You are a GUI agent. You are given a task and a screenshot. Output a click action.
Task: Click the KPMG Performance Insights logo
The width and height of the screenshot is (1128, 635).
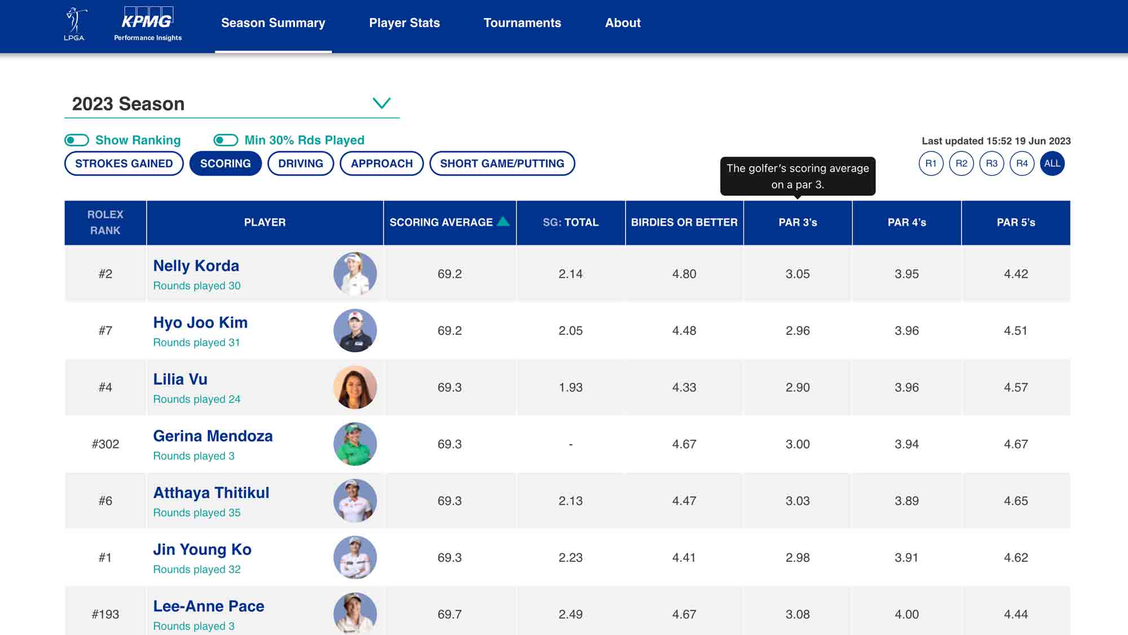tap(147, 23)
